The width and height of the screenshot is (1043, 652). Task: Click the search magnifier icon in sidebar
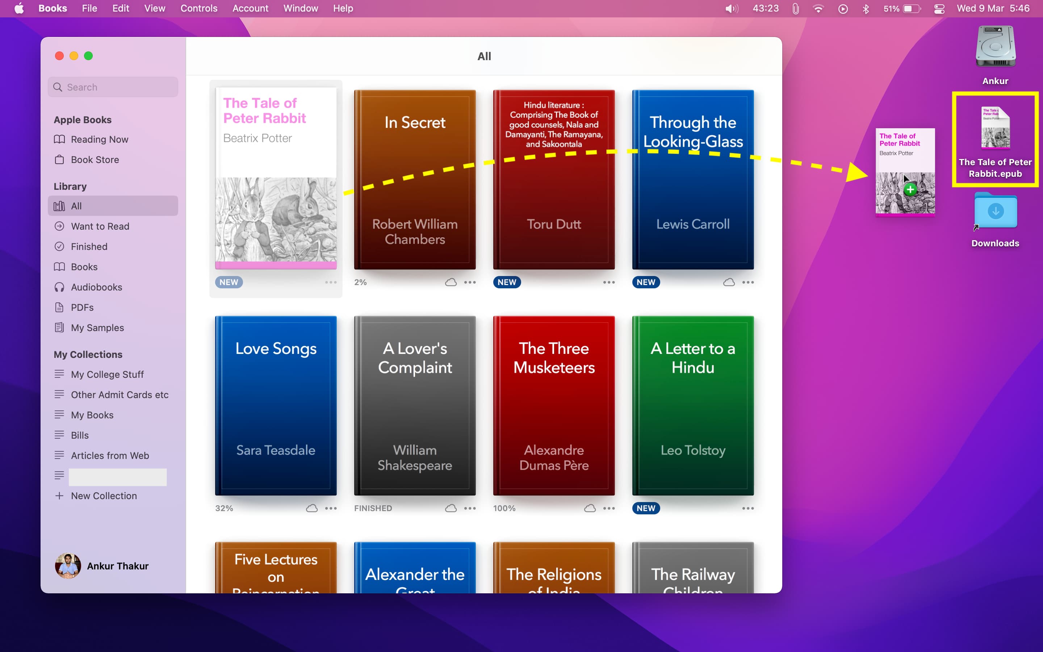(x=58, y=87)
